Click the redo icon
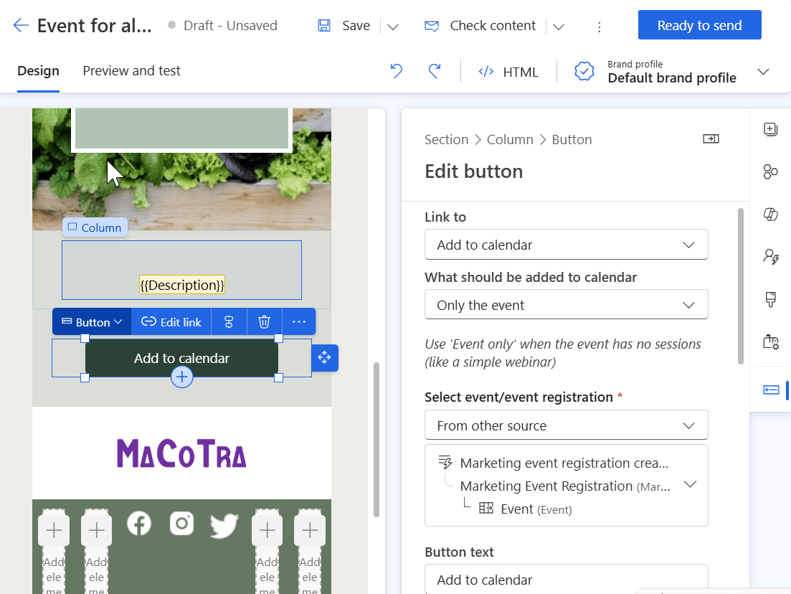Image resolution: width=791 pixels, height=594 pixels. coord(434,71)
